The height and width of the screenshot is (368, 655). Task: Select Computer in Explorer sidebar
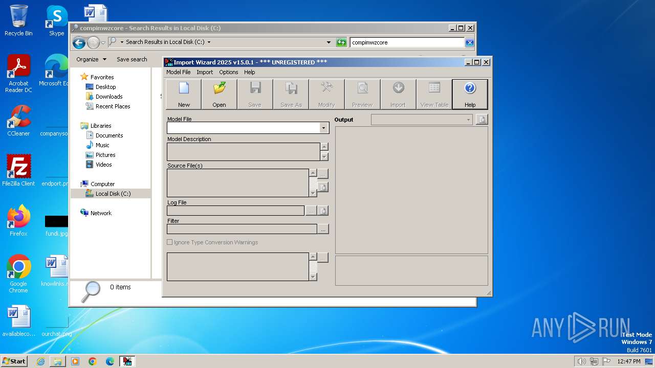102,184
